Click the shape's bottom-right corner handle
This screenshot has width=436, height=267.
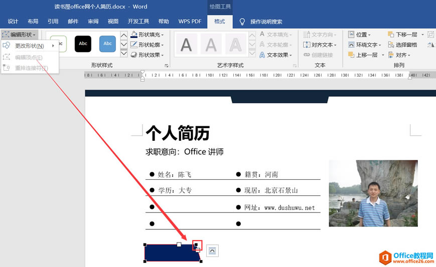[x=201, y=261]
